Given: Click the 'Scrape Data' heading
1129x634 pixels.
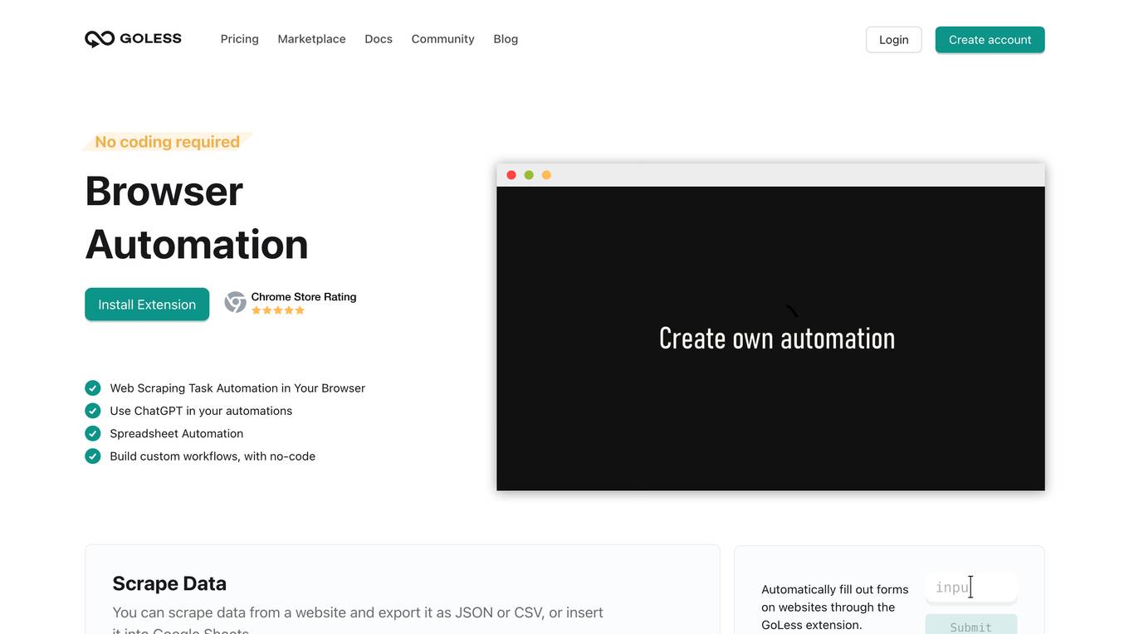Looking at the screenshot, I should (x=169, y=583).
